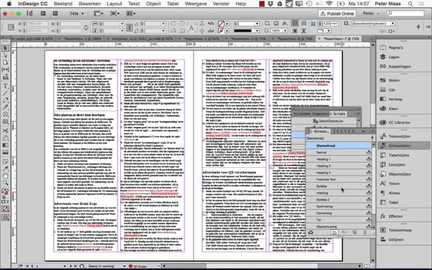Toggle the Apply None swatch in toolbox
Screen dimensions: 432x270
5,209
